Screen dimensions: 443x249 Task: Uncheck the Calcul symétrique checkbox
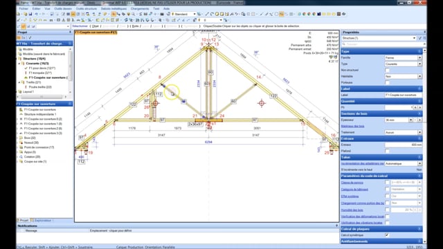click(x=387, y=235)
